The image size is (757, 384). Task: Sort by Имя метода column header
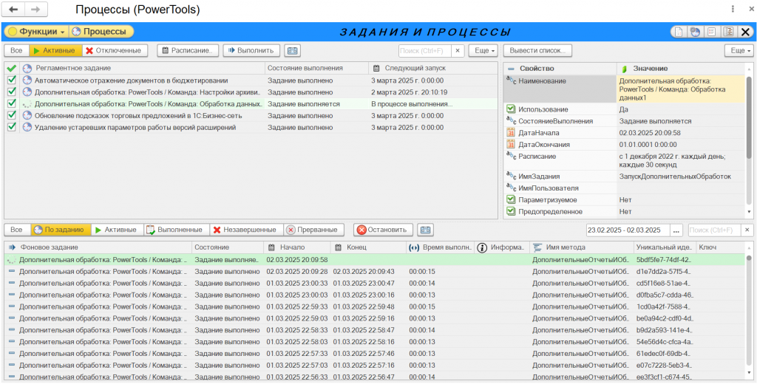[581, 247]
